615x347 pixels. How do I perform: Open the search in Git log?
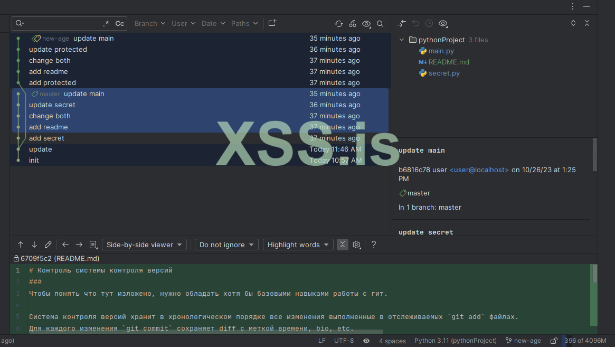[380, 24]
